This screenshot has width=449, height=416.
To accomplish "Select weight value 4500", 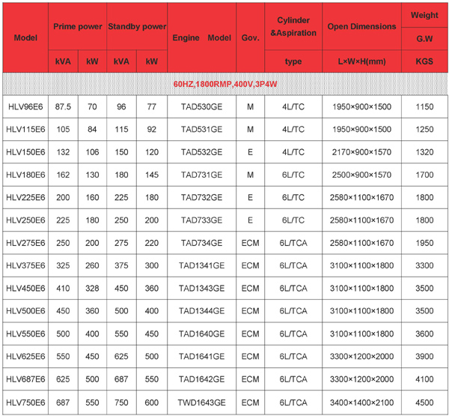I will point(424,403).
